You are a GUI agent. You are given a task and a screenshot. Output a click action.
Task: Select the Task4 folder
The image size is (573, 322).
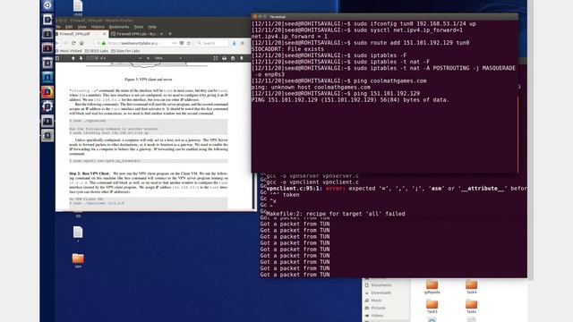tap(472, 287)
